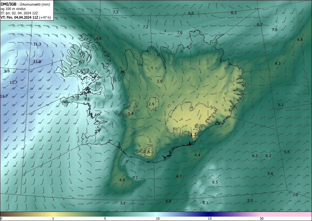Image resolution: width=312 pixels, height=221 pixels.
Task: Click the 4.6 value near the Westfjords
Action: (x=99, y=39)
